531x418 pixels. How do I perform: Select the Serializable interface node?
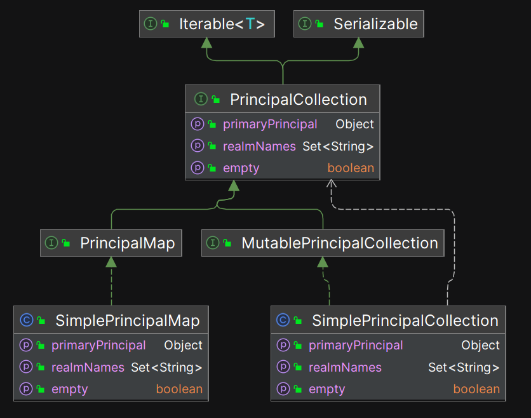pyautogui.click(x=375, y=24)
